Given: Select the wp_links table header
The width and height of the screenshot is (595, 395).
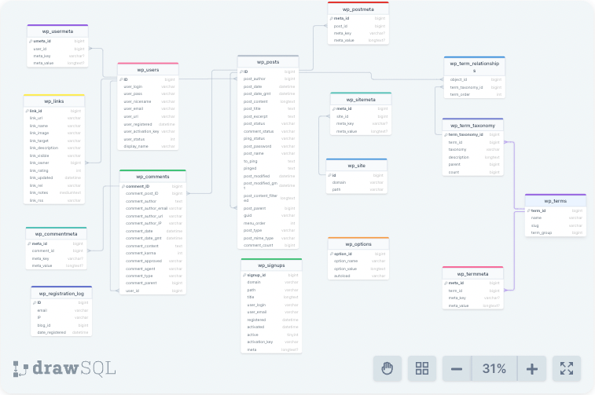Looking at the screenshot, I should point(53,101).
